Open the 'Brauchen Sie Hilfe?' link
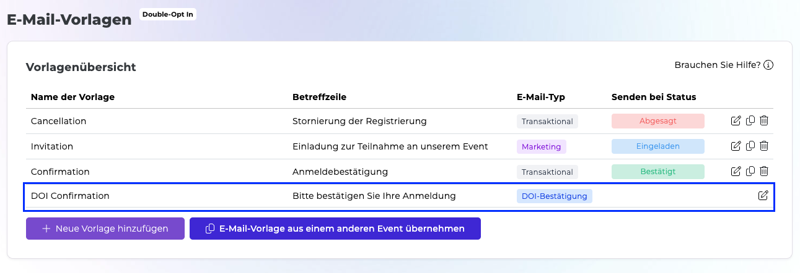The width and height of the screenshot is (800, 273). 717,65
